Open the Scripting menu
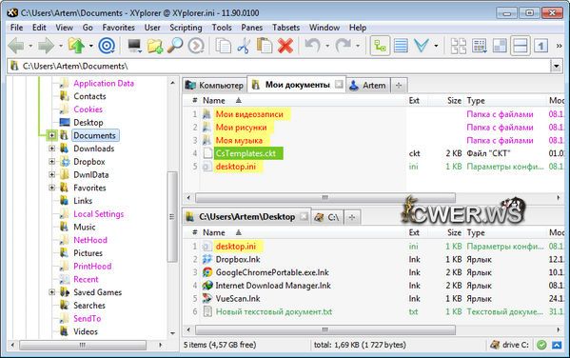The height and width of the screenshot is (358, 570). (186, 28)
